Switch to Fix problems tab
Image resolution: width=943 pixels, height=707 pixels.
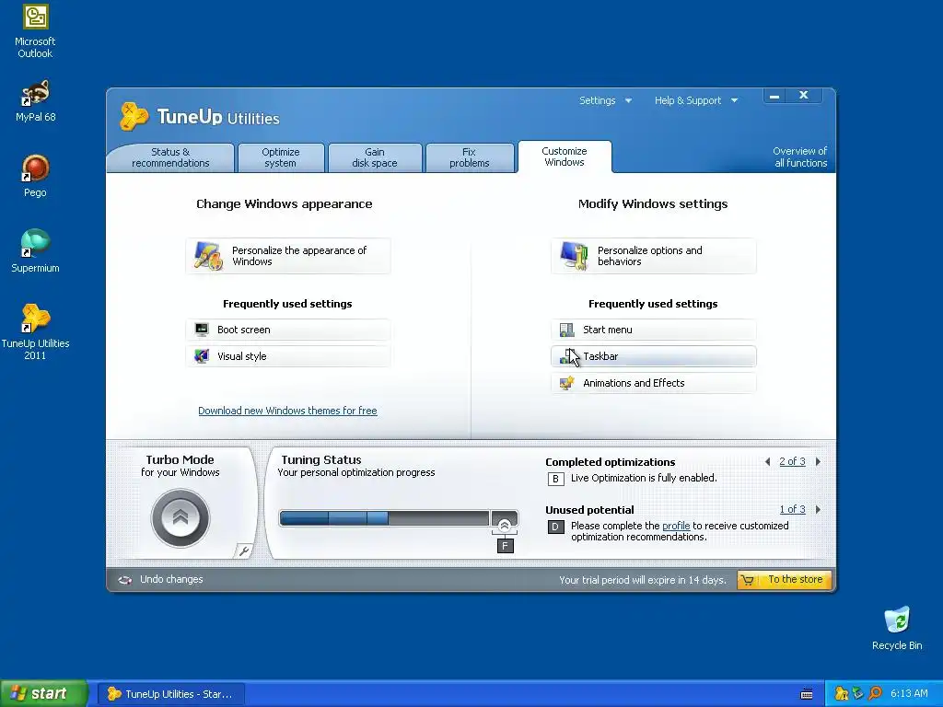pos(469,157)
